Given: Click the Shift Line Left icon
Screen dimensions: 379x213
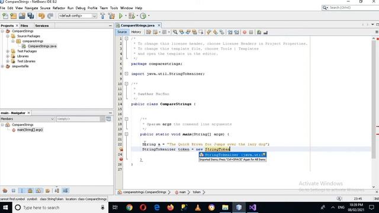Looking at the screenshot, I should pyautogui.click(x=230, y=32).
